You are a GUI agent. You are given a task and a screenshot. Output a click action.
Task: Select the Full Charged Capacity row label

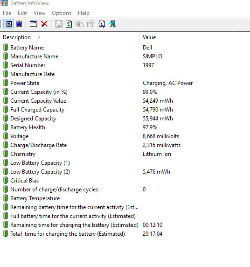pos(37,110)
